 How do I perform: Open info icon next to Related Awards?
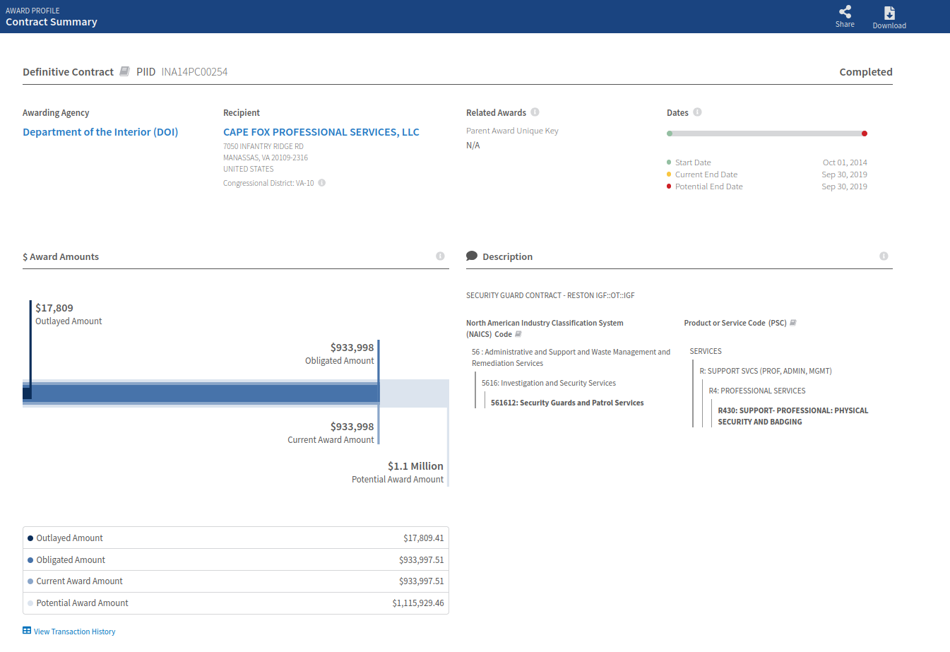(535, 112)
